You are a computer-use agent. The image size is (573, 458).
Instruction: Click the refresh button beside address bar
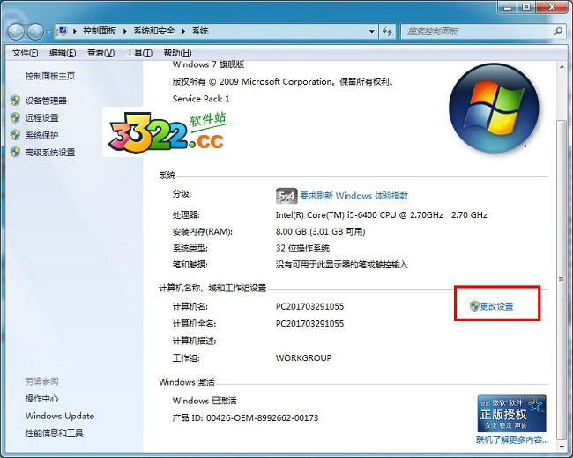coord(387,31)
